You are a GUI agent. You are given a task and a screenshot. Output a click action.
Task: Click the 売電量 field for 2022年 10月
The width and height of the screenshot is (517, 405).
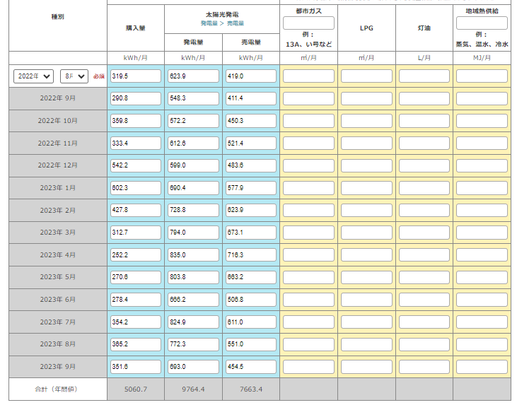pos(250,121)
